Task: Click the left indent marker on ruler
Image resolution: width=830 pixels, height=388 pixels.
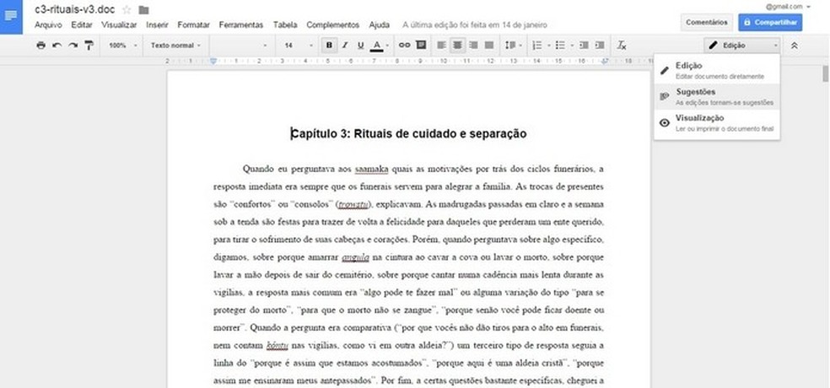Action: point(213,61)
